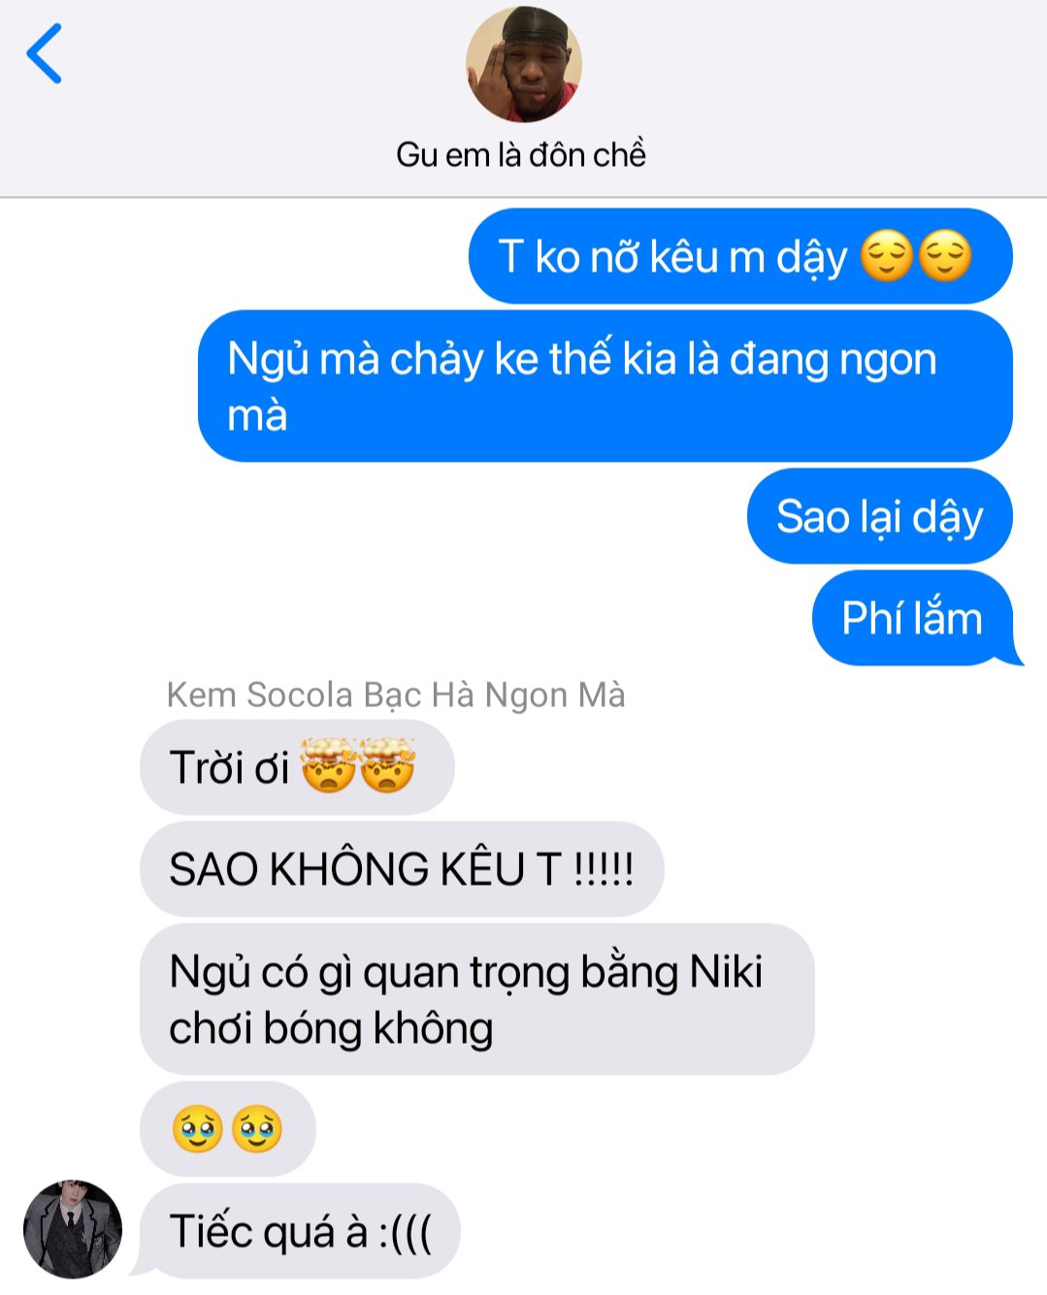Select the 'T ko nỡ kêu m dậy' message
Screen dimensions: 1047x1295
740,256
